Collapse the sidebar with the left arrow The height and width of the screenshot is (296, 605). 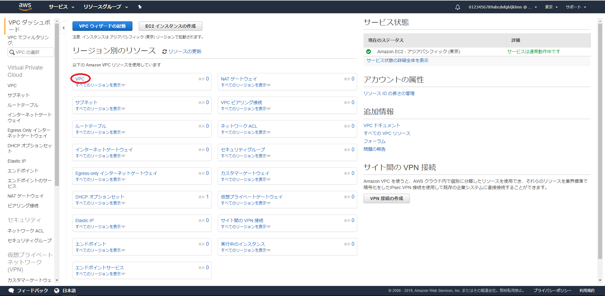pos(63,28)
